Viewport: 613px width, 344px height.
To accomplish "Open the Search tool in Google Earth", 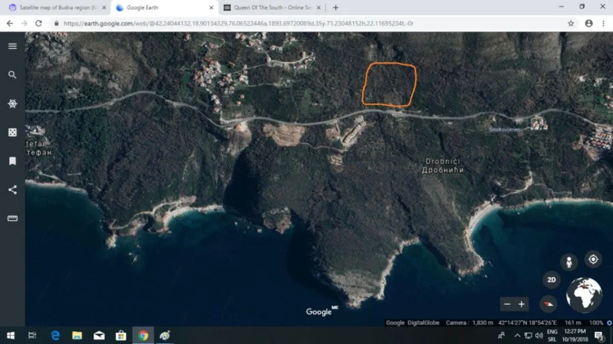I will (x=12, y=75).
